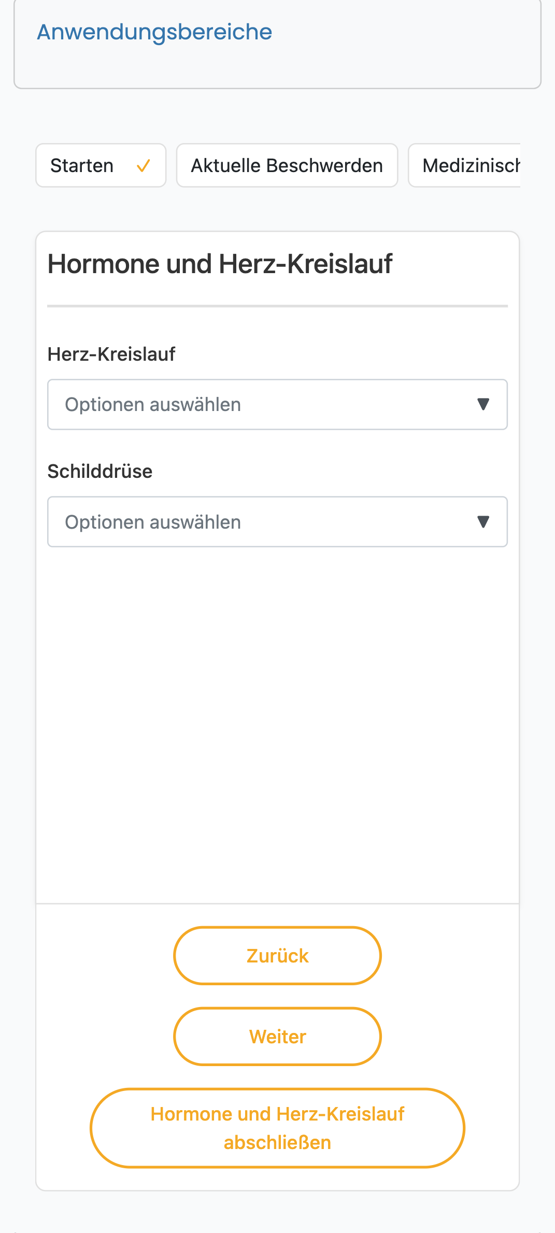Continue with the Weiter button
Screen dimensions: 555x1233
pyautogui.click(x=277, y=1036)
